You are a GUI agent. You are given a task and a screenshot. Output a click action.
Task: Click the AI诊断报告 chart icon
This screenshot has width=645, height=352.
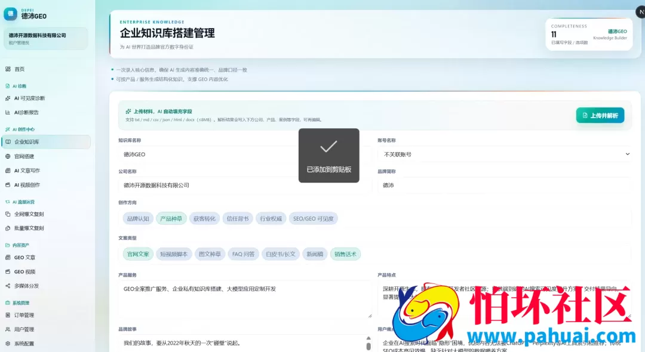(x=8, y=112)
